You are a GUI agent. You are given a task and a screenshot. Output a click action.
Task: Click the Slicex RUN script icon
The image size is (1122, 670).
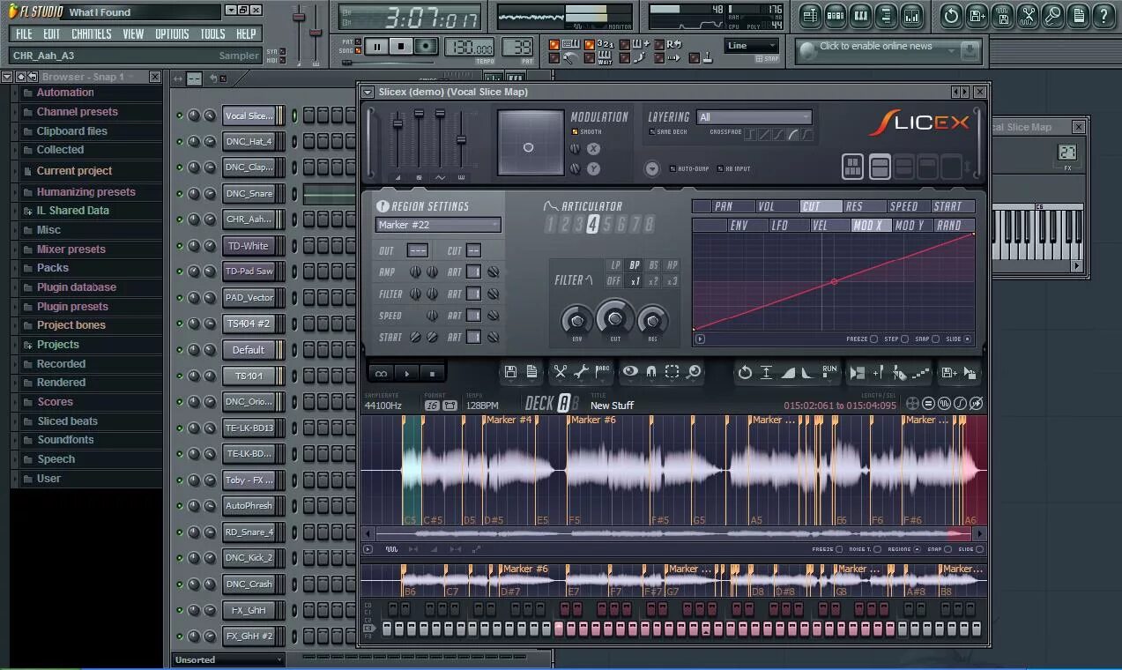click(829, 372)
